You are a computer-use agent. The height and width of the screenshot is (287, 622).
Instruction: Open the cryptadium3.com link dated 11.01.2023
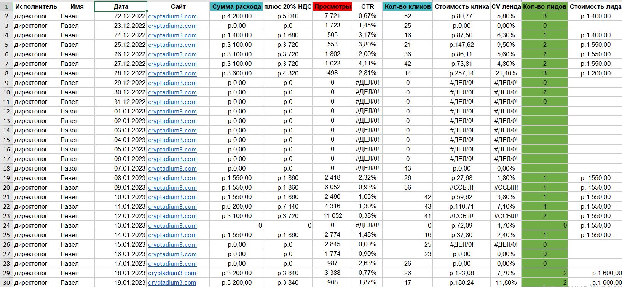tap(172, 207)
